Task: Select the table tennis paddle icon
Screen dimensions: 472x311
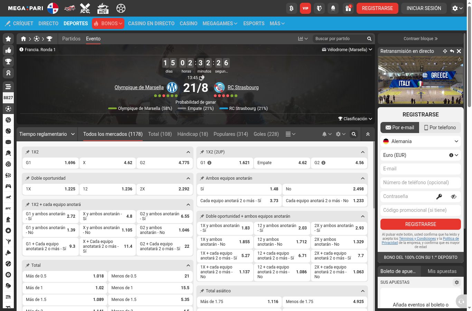Action: coord(8,153)
